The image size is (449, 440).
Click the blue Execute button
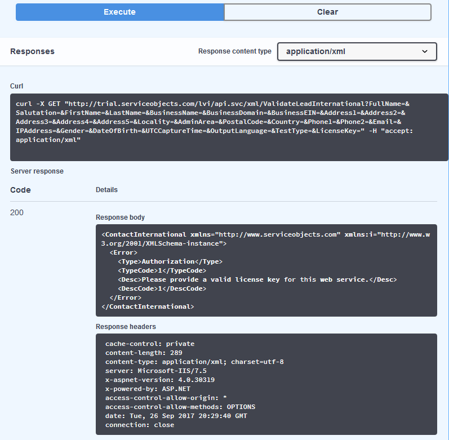click(x=119, y=12)
